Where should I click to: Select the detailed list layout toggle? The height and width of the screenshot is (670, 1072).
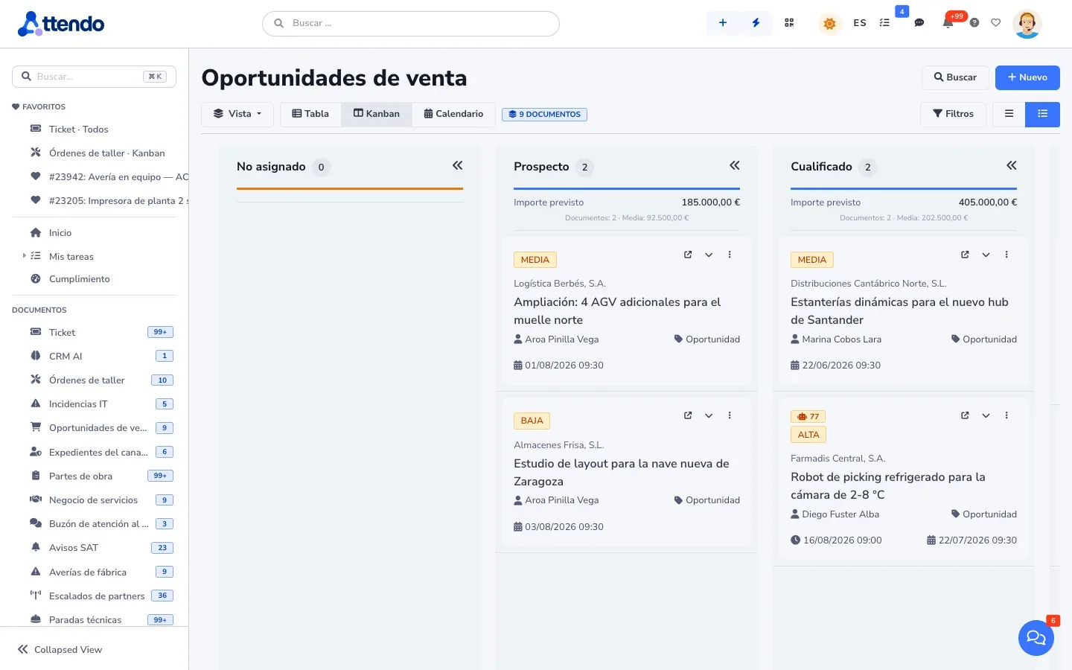point(1043,114)
